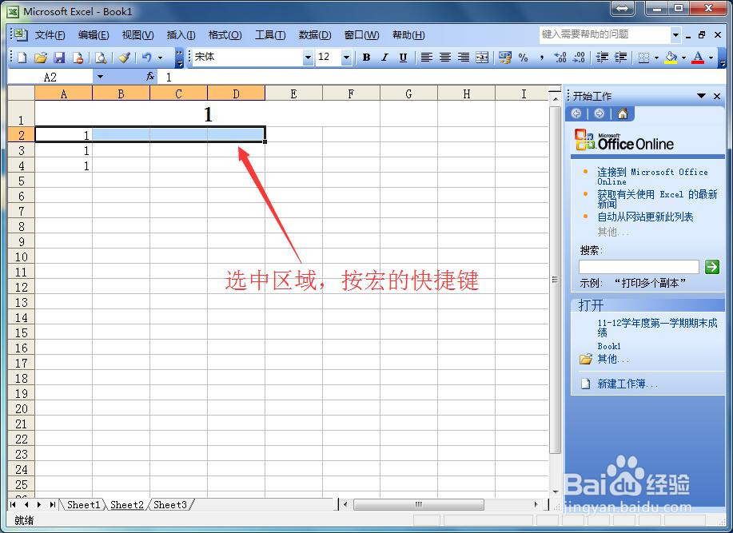Click the Insert Function fx icon
The image size is (733, 533).
(150, 76)
